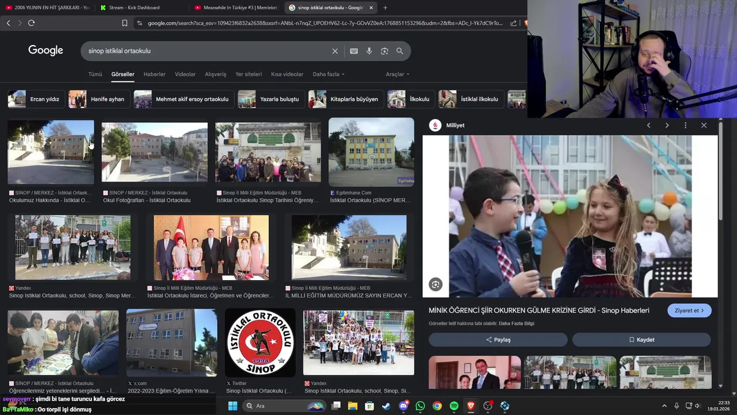Bookmark this page with the bookmark icon

[124, 23]
